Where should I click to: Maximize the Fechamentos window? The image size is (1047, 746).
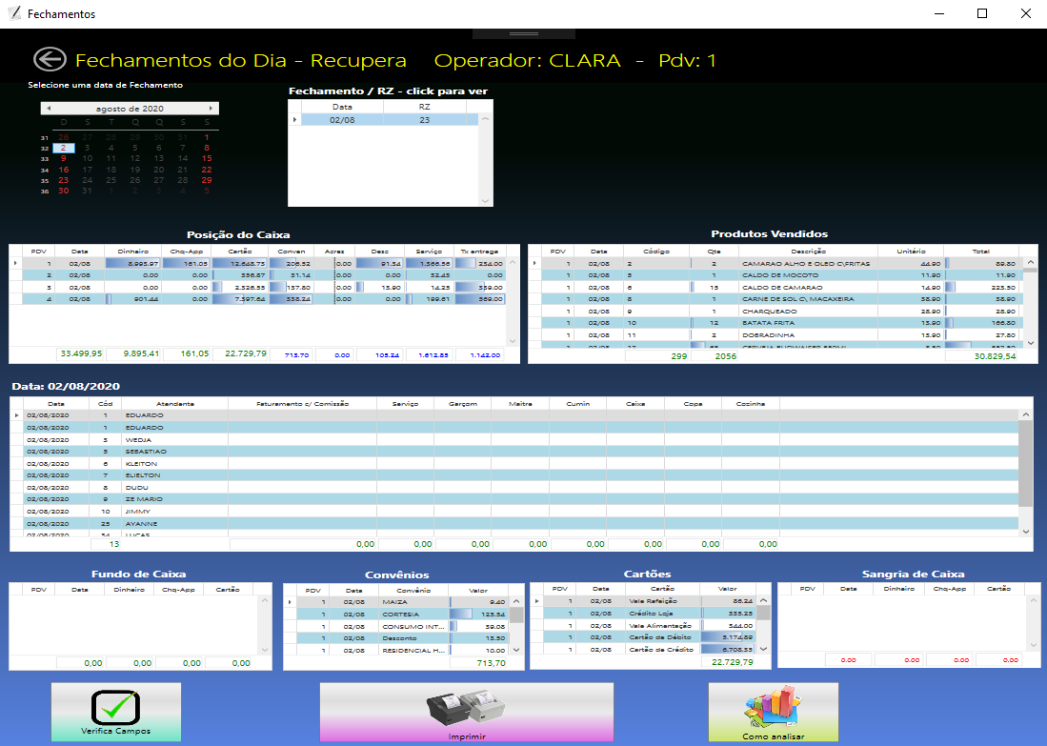(982, 13)
